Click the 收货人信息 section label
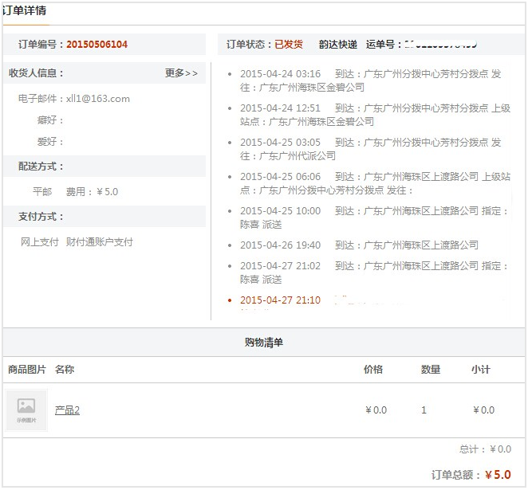The width and height of the screenshot is (528, 490). 36,73
